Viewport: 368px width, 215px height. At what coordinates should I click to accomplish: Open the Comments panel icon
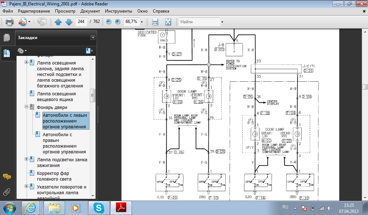[x=6, y=176]
